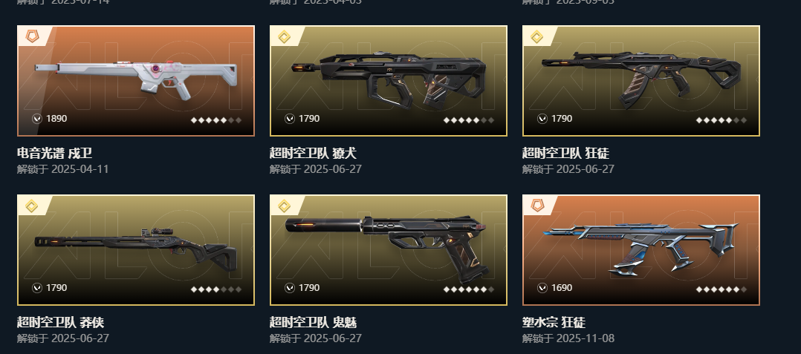
Task: Click the 电音光谱 戍卫 title text
Action: click(54, 153)
